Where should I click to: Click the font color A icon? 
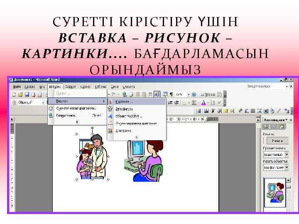(203, 103)
